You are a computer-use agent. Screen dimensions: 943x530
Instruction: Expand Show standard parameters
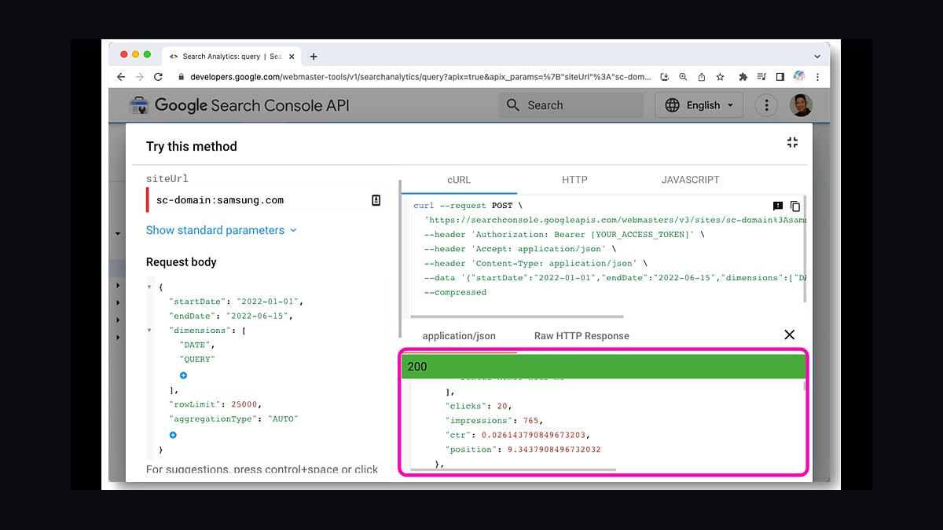pyautogui.click(x=222, y=230)
